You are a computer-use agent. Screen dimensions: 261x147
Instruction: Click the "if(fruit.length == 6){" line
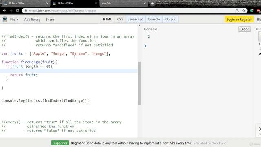click(x=29, y=66)
